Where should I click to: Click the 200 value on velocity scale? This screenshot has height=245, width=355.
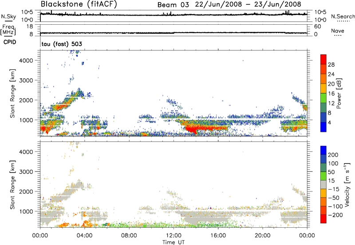333,155
